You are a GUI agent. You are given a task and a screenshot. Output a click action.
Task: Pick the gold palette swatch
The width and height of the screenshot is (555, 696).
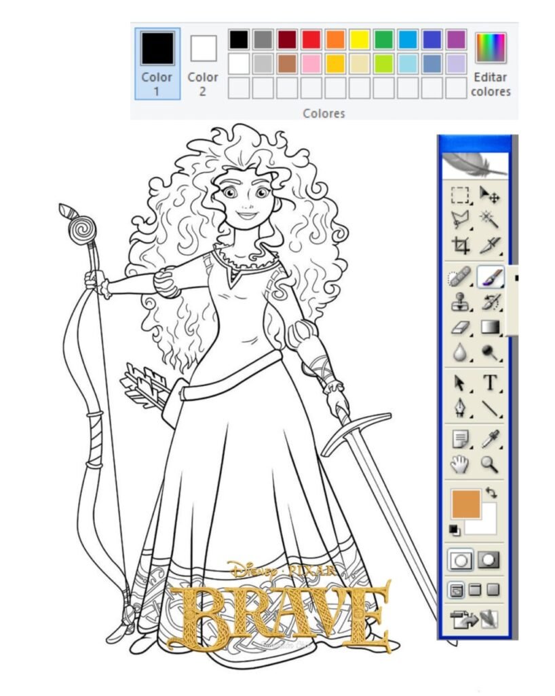(x=335, y=64)
